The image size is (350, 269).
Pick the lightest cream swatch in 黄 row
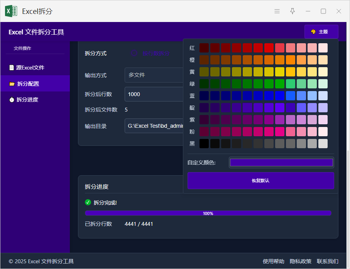(x=323, y=72)
